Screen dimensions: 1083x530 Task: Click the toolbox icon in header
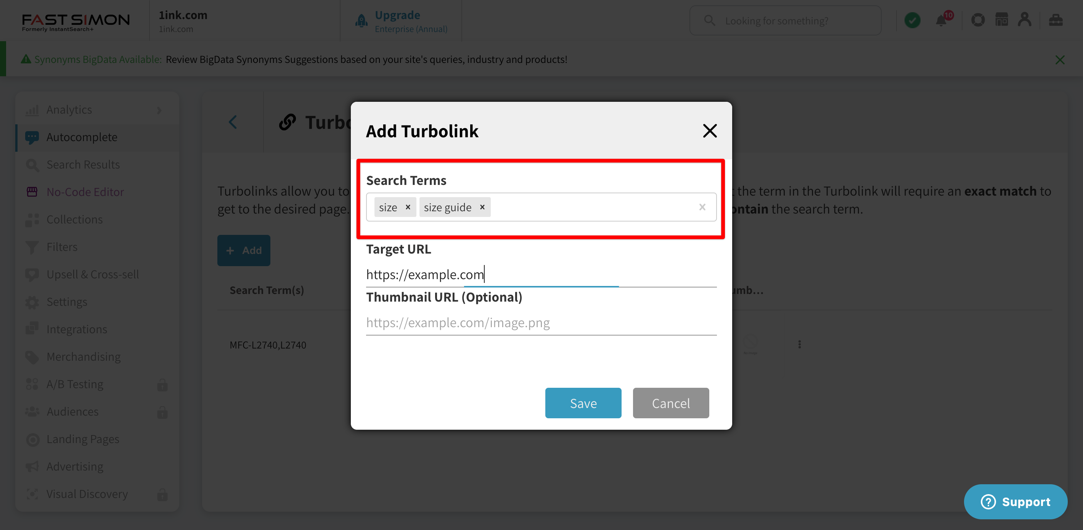(x=1056, y=20)
